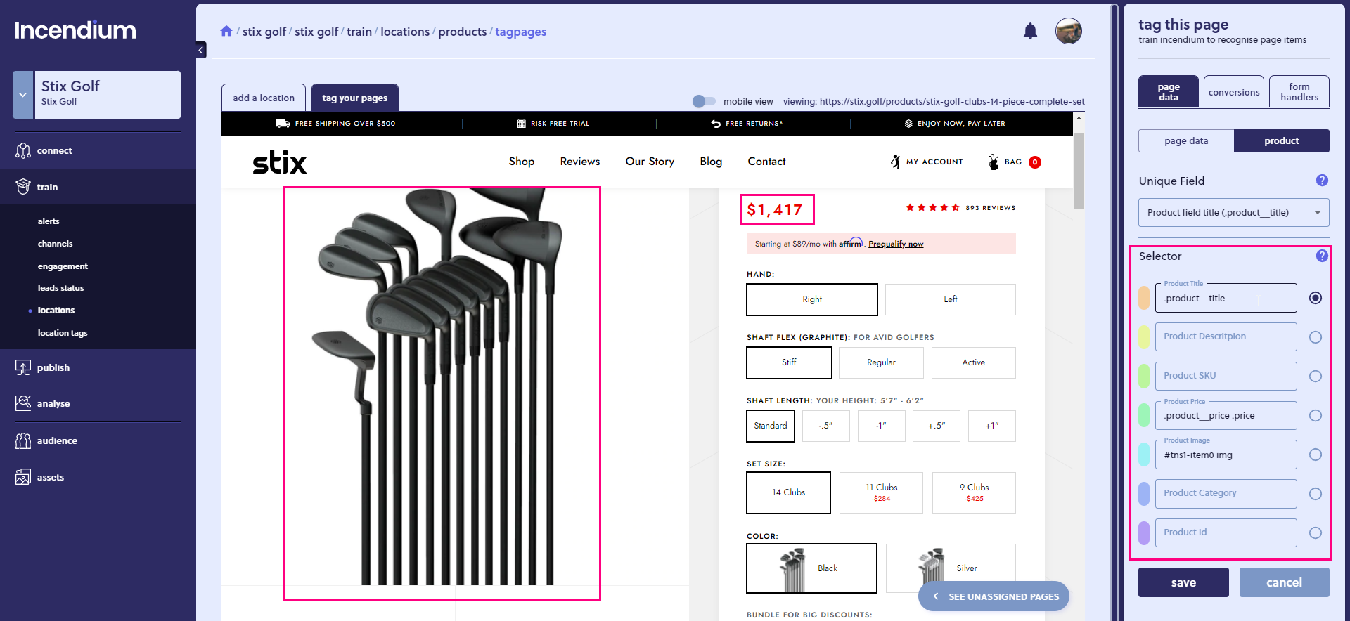Open the channels submenu item
Image resolution: width=1350 pixels, height=621 pixels.
point(56,244)
